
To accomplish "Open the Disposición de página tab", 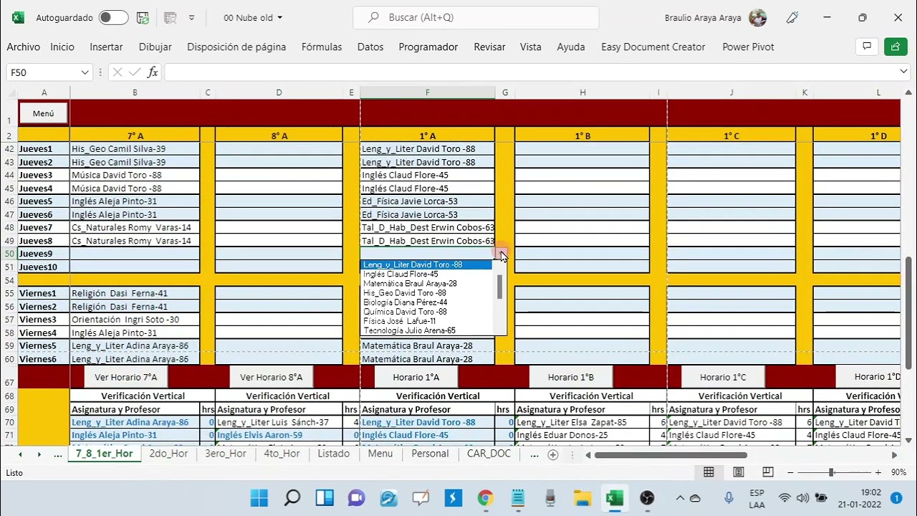I will tap(236, 47).
